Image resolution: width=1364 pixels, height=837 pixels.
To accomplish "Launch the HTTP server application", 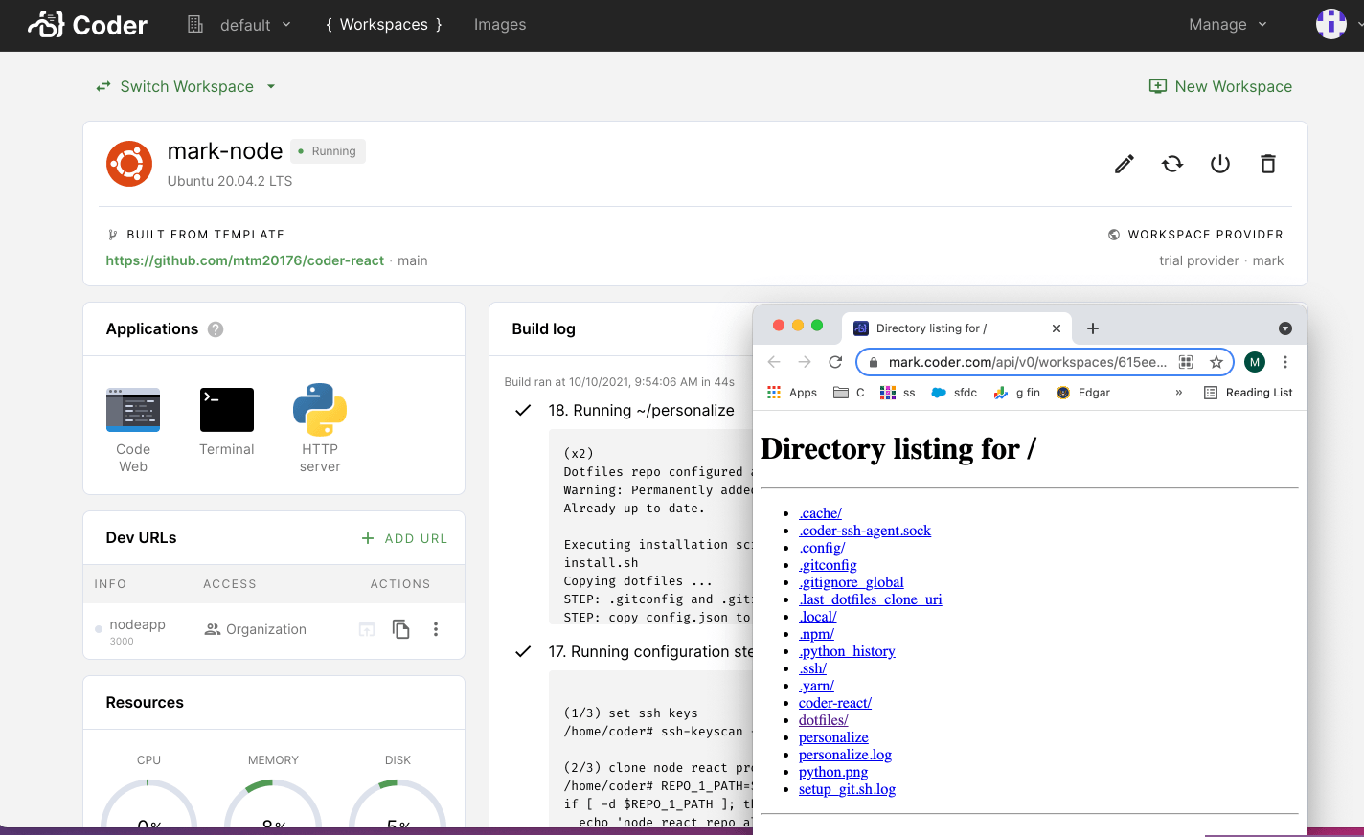I will click(320, 428).
